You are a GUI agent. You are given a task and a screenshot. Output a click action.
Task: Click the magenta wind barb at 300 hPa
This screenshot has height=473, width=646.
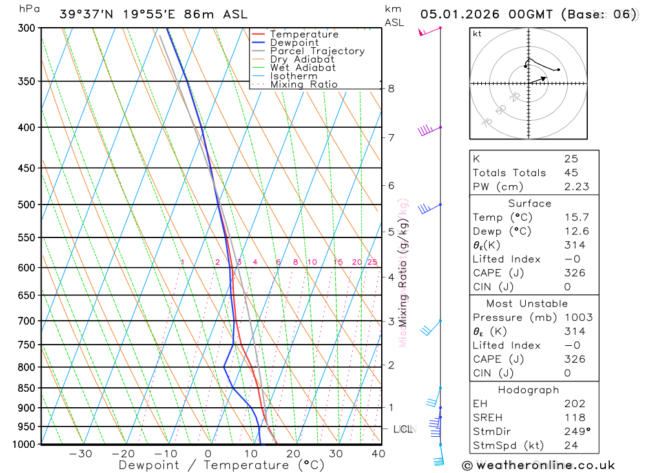click(x=430, y=31)
